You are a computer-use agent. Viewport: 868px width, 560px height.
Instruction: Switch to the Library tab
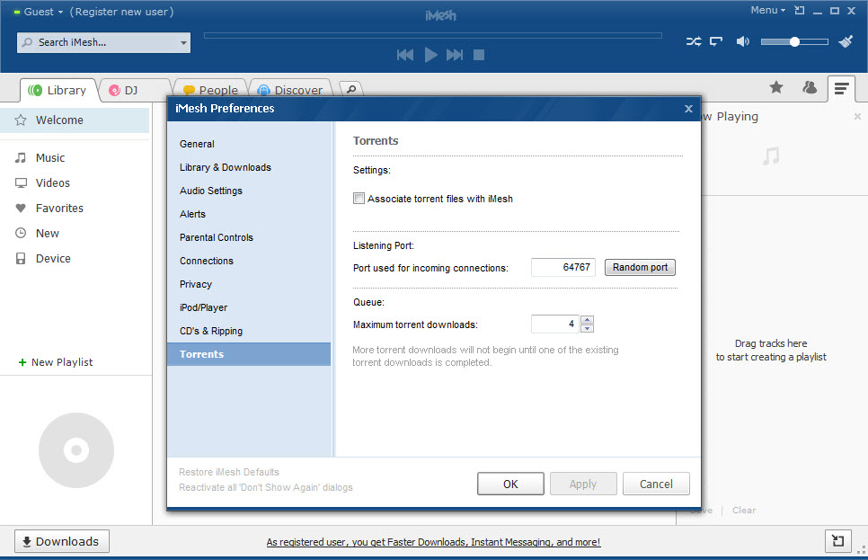pos(58,90)
